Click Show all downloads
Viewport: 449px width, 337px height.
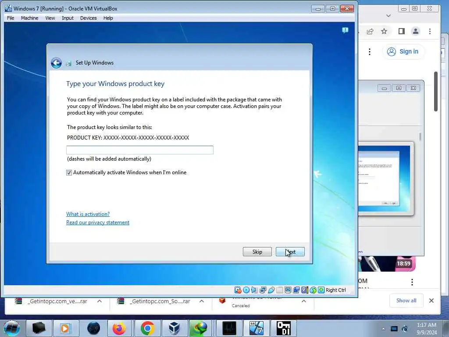(406, 300)
